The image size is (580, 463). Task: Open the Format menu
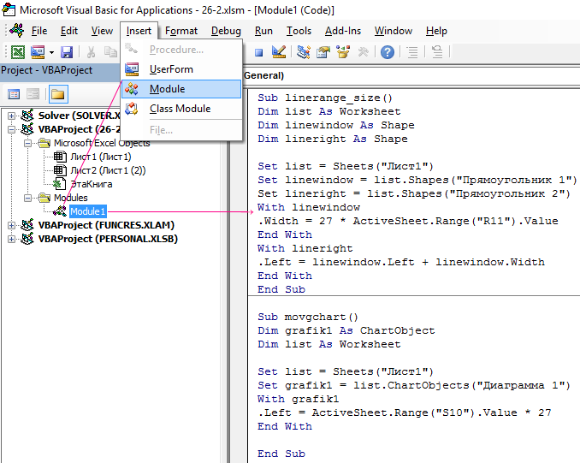coord(181,31)
